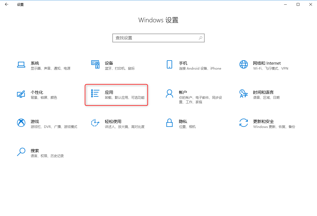
Task: Click description 语音、区域、日期
Action: [x=266, y=98]
